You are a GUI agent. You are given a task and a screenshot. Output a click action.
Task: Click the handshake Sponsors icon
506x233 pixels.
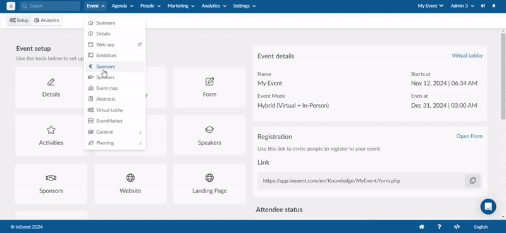click(51, 178)
